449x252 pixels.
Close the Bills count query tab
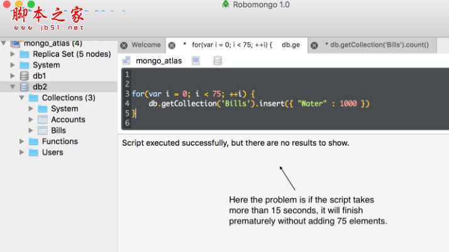click(x=314, y=45)
